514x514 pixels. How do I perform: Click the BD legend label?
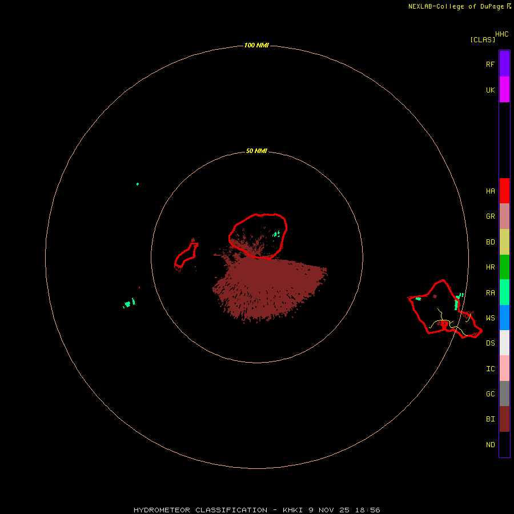point(490,242)
